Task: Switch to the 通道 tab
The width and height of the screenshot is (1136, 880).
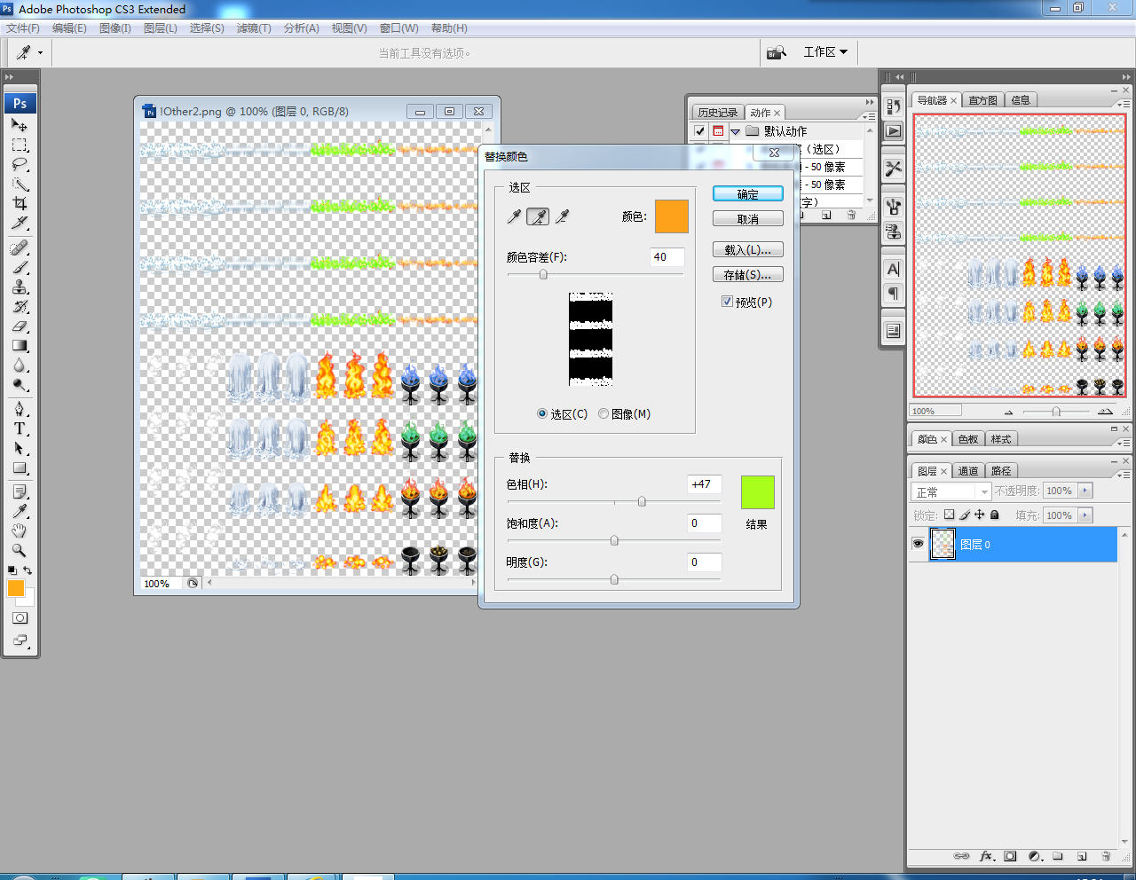Action: (968, 471)
